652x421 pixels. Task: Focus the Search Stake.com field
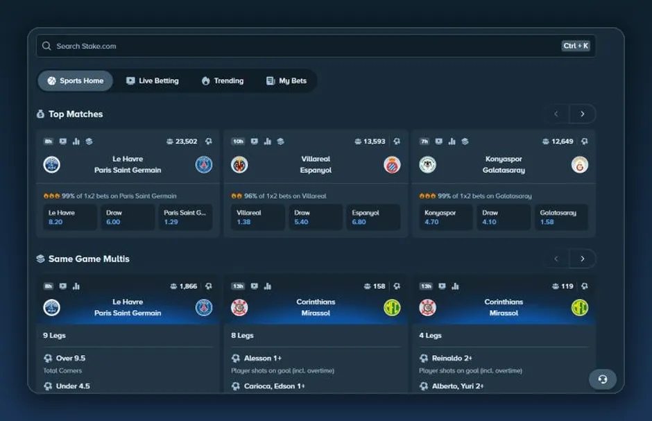point(316,46)
